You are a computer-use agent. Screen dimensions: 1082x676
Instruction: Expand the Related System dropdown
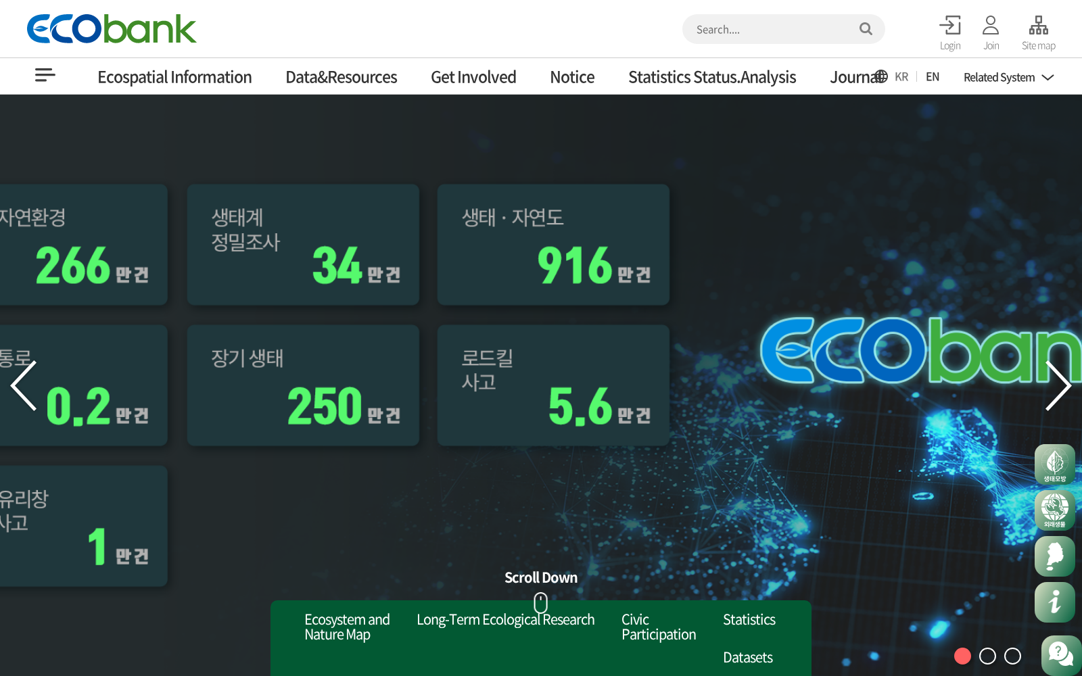(1008, 77)
